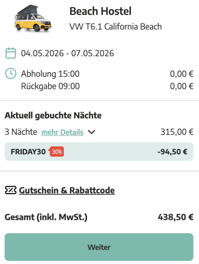
Task: Open the Gutschein & Rabattcode section
Action: pos(67,190)
